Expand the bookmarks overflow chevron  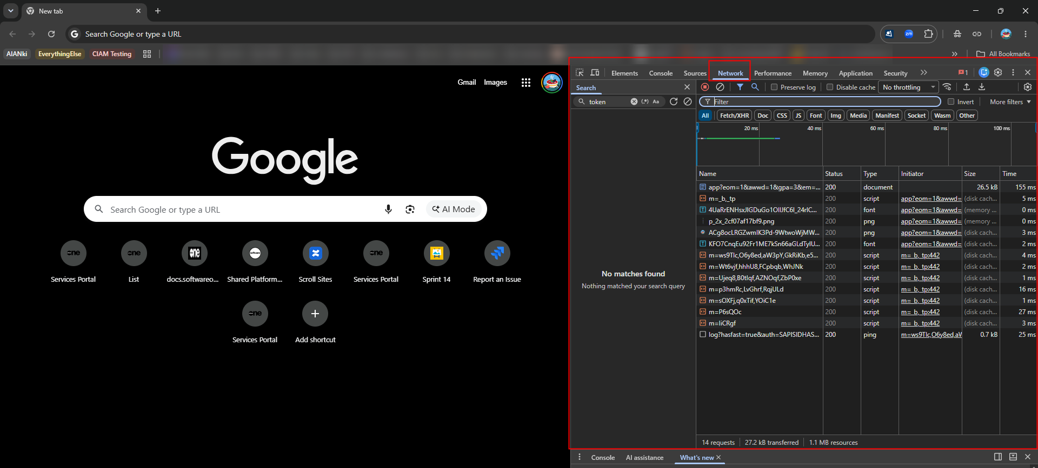[955, 54]
